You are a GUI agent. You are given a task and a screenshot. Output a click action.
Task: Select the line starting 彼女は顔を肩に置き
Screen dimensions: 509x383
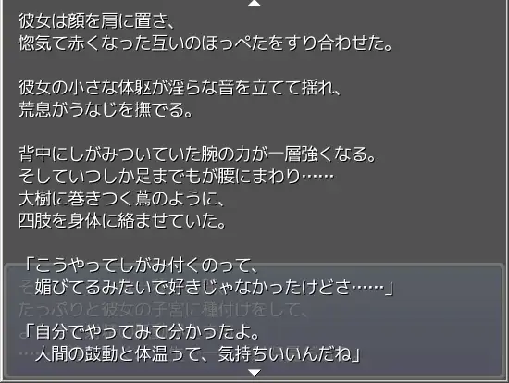(x=97, y=21)
